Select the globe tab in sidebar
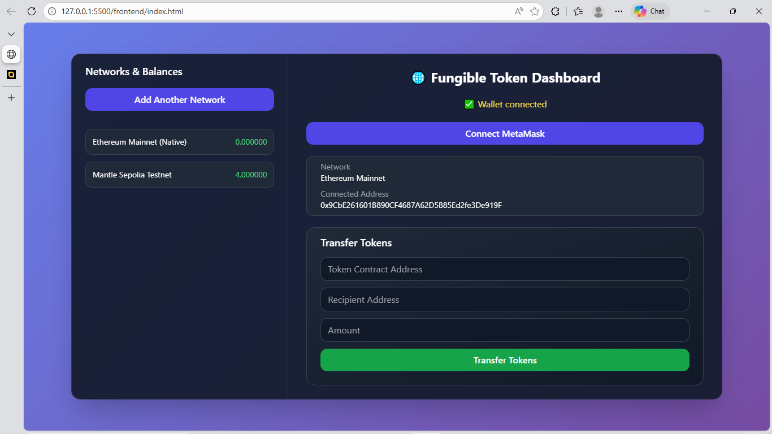 [x=11, y=54]
